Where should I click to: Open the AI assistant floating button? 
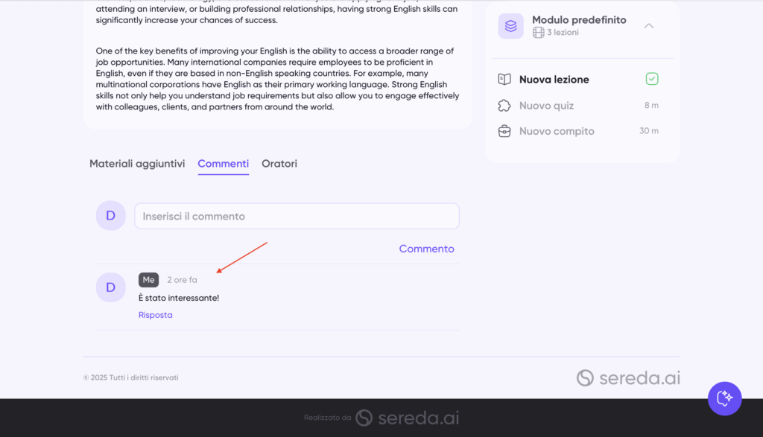point(724,398)
